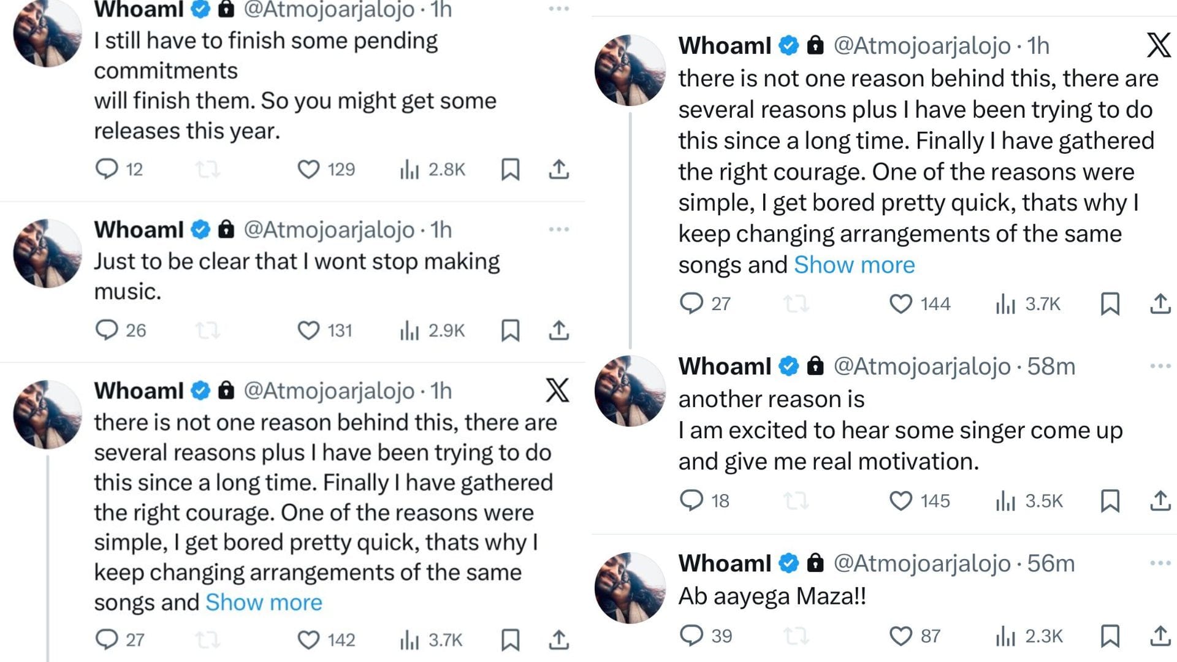Viewport: 1177px width, 662px height.
Task: Expand 'Show more' on the top-right tweet
Action: [x=854, y=265]
